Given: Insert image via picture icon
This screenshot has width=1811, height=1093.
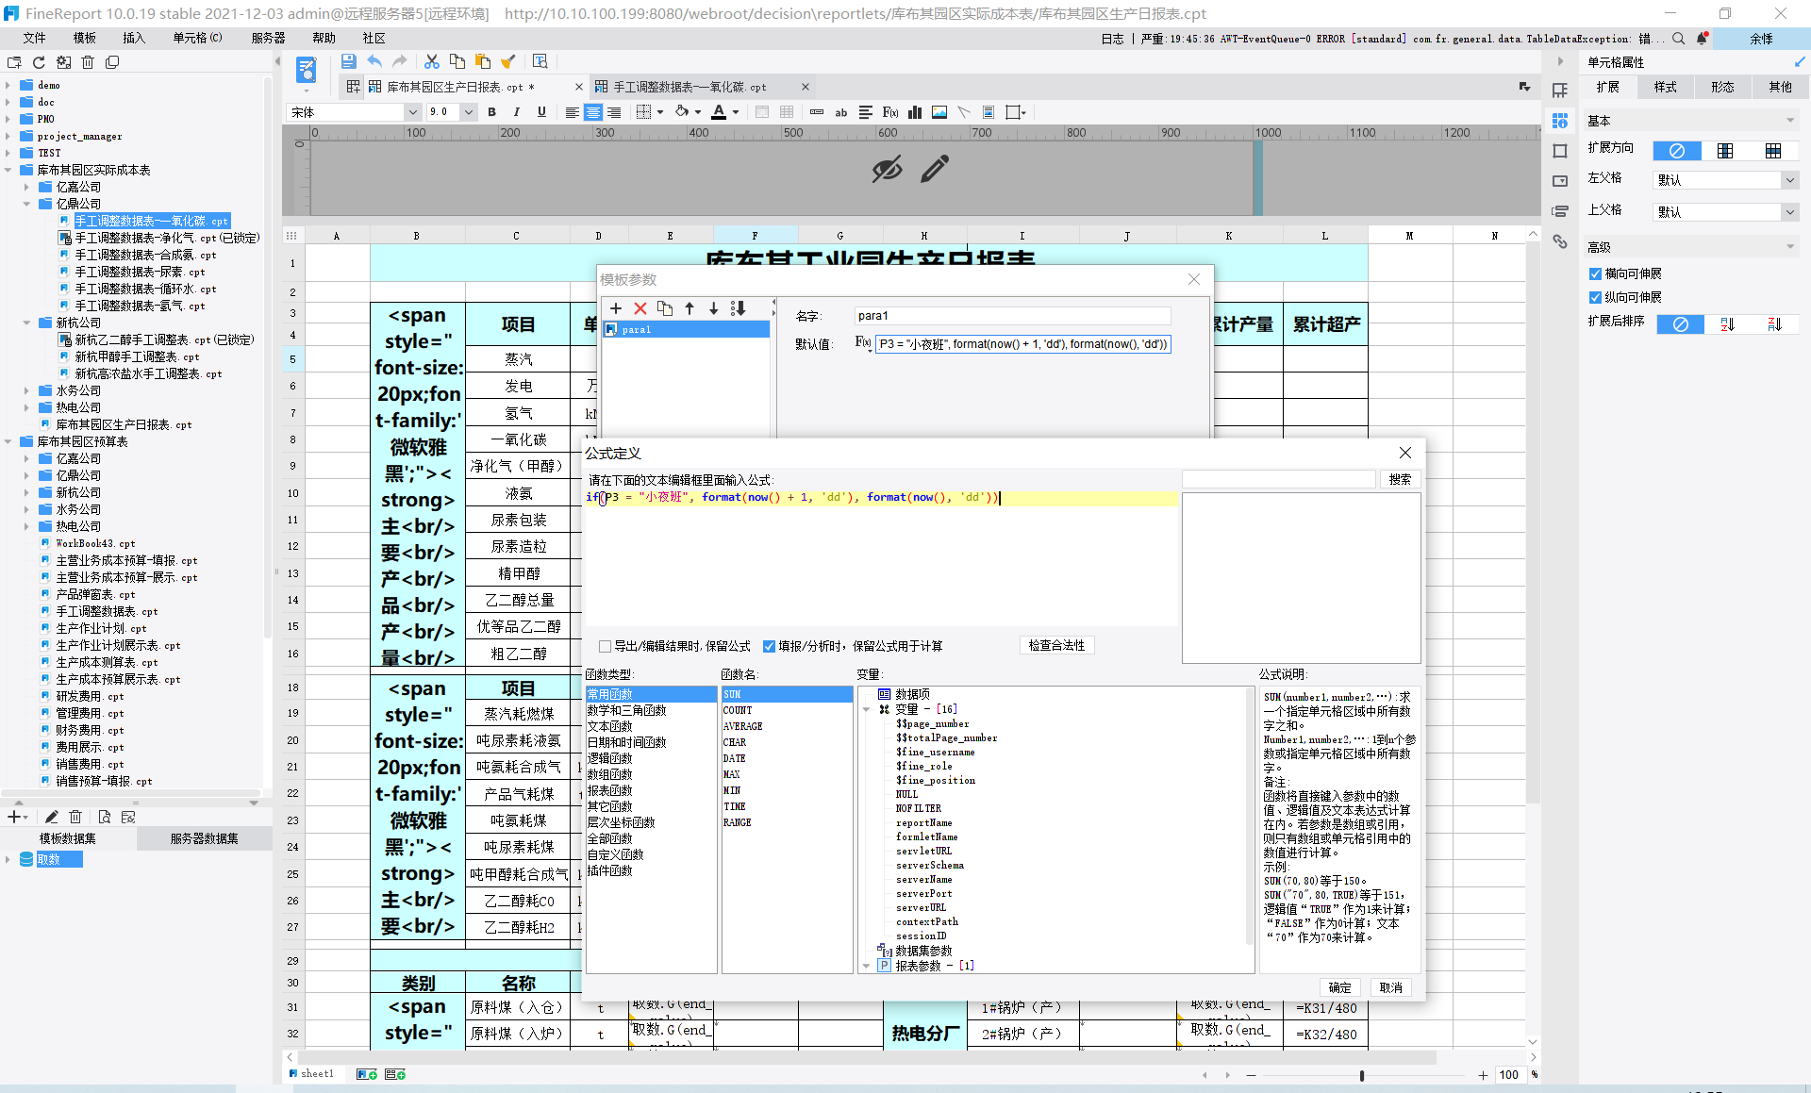Looking at the screenshot, I should click(939, 112).
